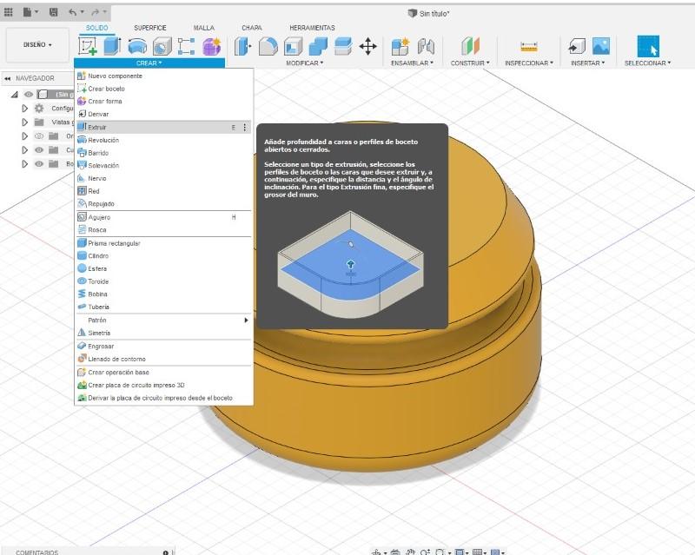This screenshot has width=695, height=555.
Task: Select the Measure ruler icon above Inspeccionar
Action: [x=529, y=46]
